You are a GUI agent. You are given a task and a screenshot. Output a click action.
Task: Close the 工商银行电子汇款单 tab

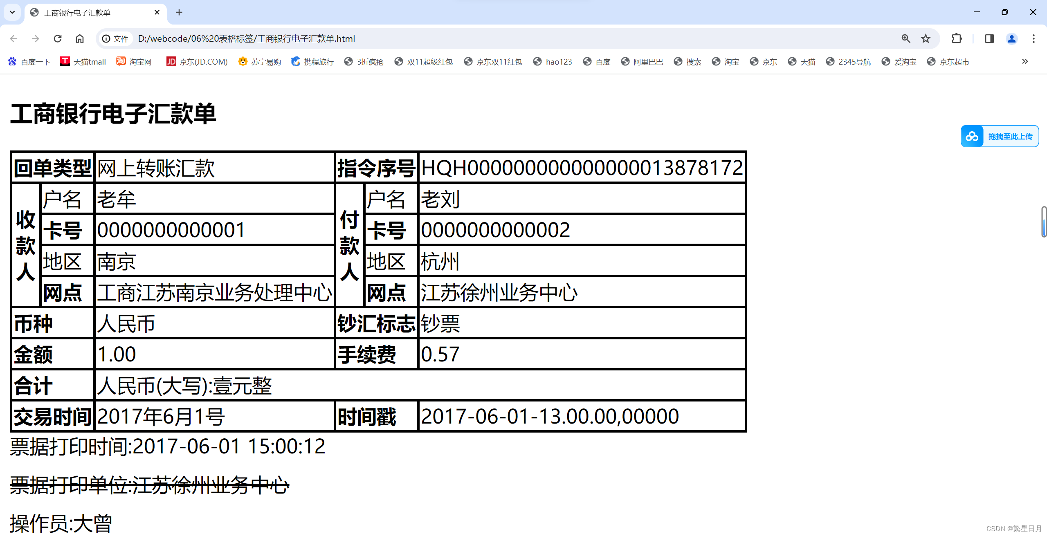point(157,12)
